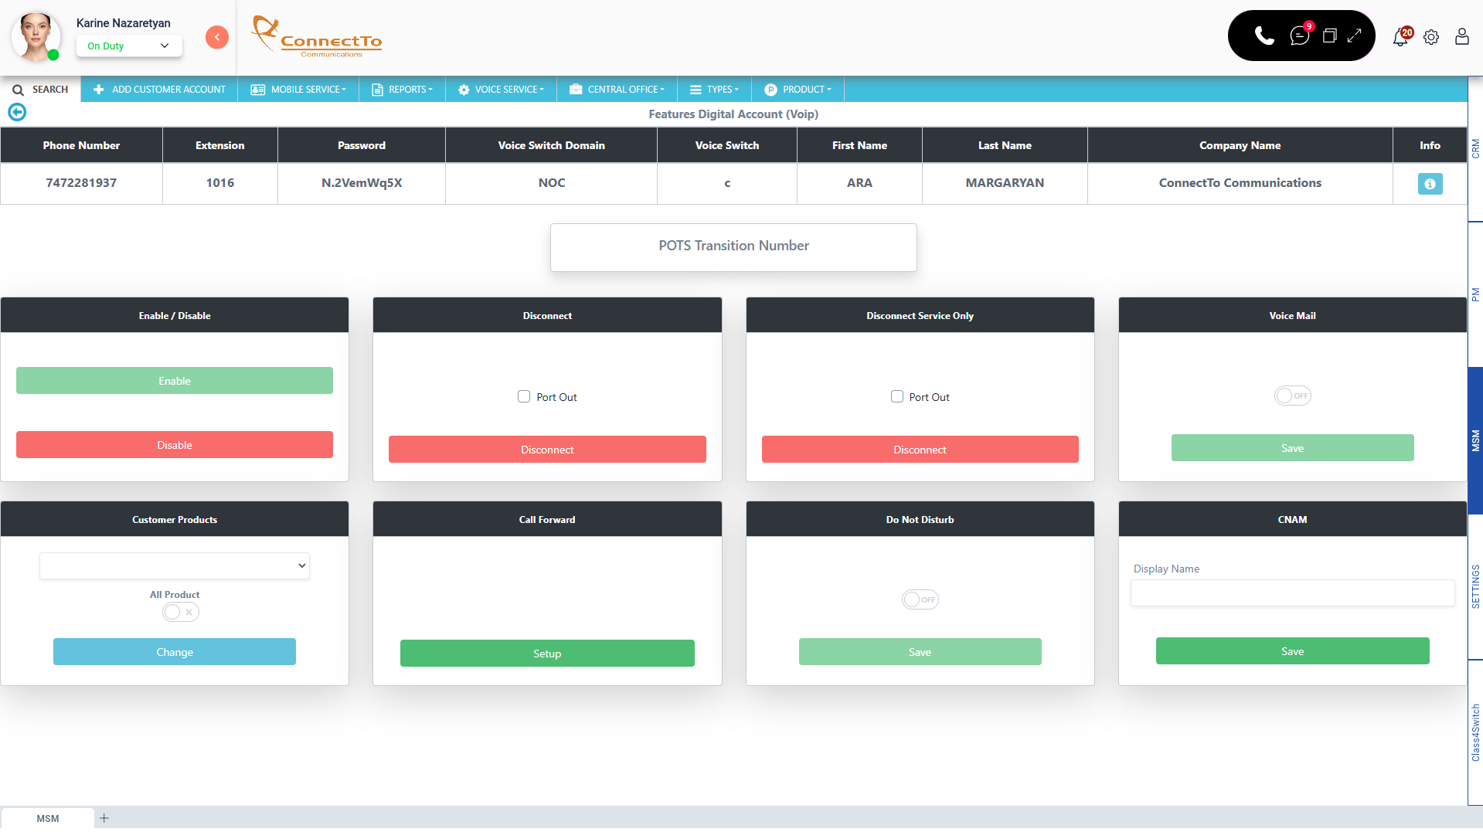Image resolution: width=1483 pixels, height=832 pixels.
Task: Open the chat messages icon
Action: pos(1299,36)
